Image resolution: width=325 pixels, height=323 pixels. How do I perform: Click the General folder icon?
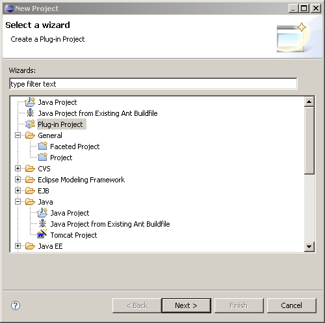[30, 135]
